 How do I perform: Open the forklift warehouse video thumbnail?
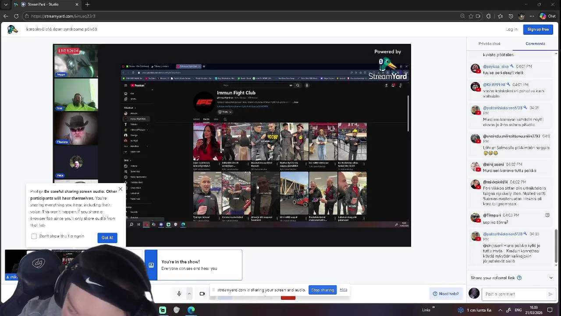tap(294, 193)
